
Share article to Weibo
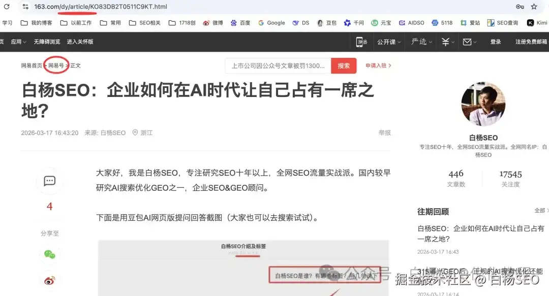49,281
